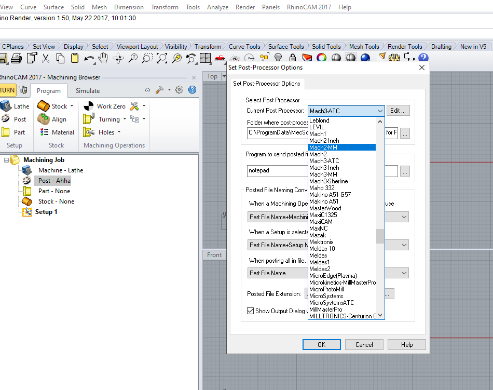Click the Undo View Change icon
The width and height of the screenshot is (493, 390).
(191, 58)
